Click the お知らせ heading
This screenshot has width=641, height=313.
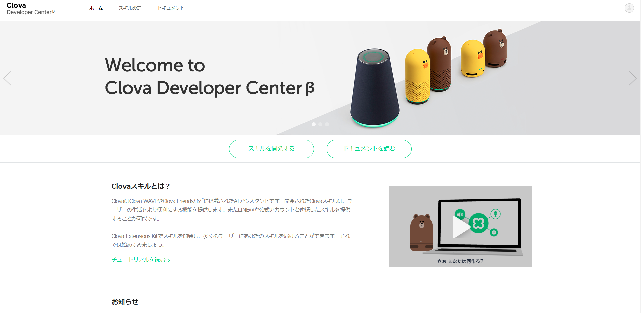coord(125,302)
